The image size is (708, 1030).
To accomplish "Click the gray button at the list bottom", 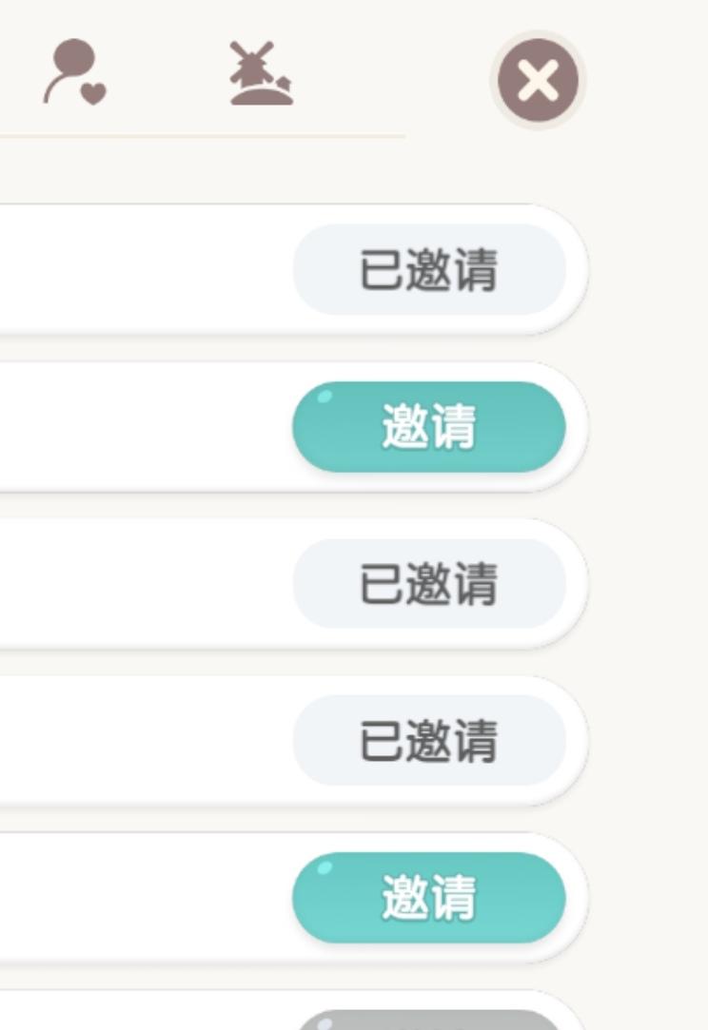I will (x=430, y=1018).
